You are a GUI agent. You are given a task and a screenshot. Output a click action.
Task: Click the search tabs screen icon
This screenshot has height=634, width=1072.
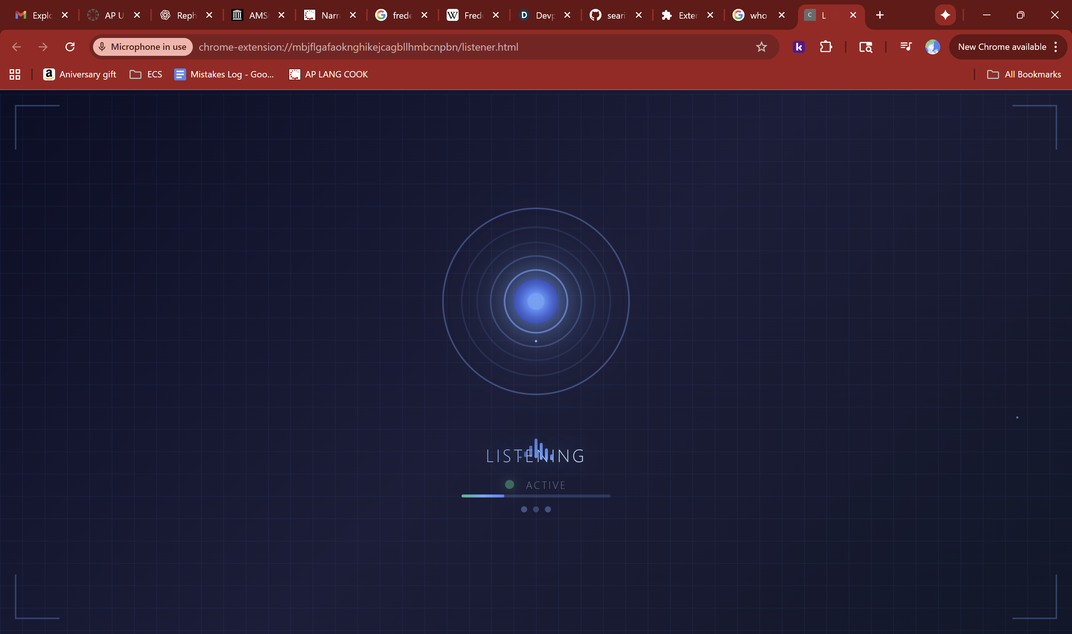(865, 47)
